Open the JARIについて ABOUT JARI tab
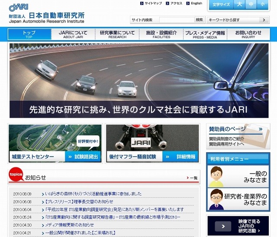 click(x=73, y=34)
